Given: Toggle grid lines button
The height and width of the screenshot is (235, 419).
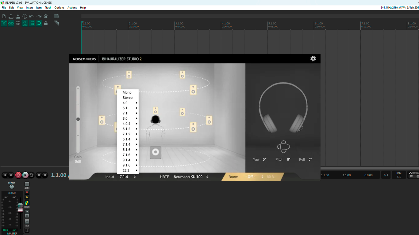Looking at the screenshot, I should [x=32, y=23].
